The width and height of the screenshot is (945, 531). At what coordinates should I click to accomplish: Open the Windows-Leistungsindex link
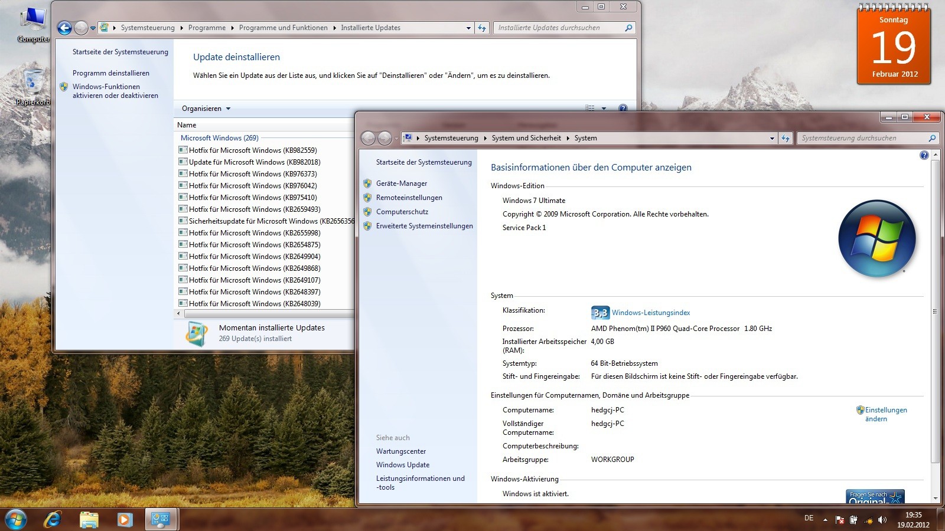651,313
